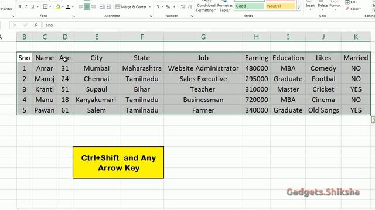This screenshot has width=375, height=210.
Task: Select column E header
Action: pos(96,37)
